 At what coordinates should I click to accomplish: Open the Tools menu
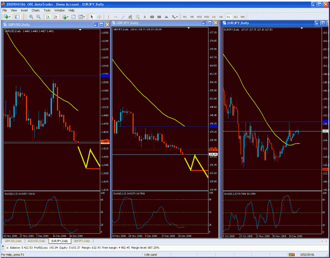point(47,10)
